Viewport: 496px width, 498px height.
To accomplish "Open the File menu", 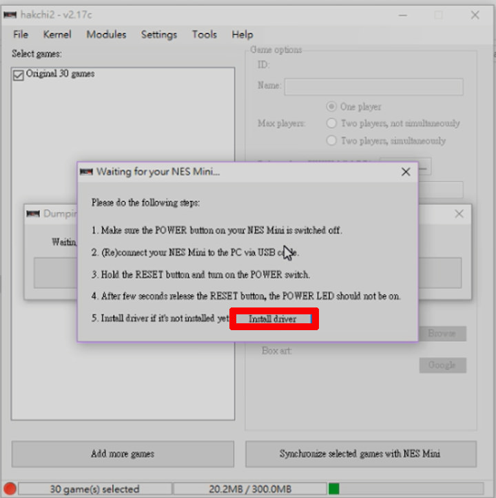I will pyautogui.click(x=21, y=34).
